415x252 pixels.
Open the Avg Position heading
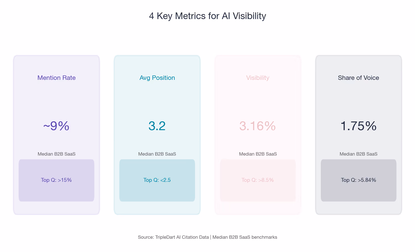tap(157, 78)
